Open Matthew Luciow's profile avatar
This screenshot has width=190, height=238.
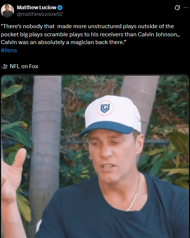tap(7, 11)
